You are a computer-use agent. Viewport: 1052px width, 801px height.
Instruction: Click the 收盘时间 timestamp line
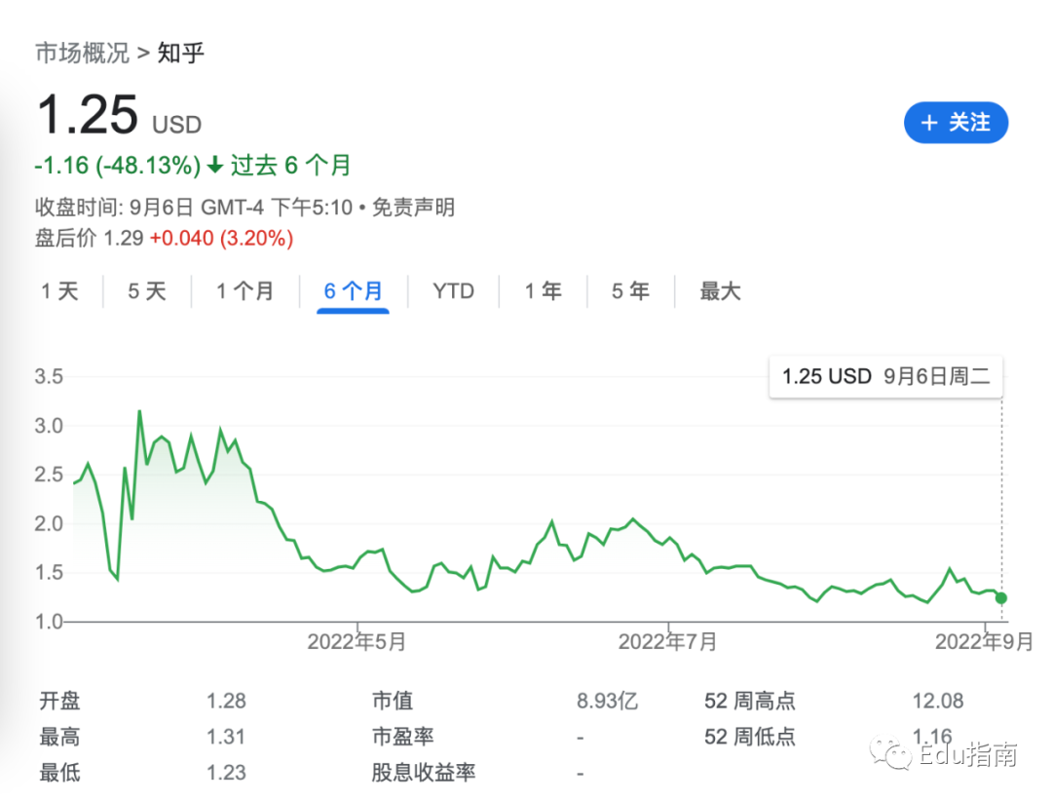click(x=194, y=207)
